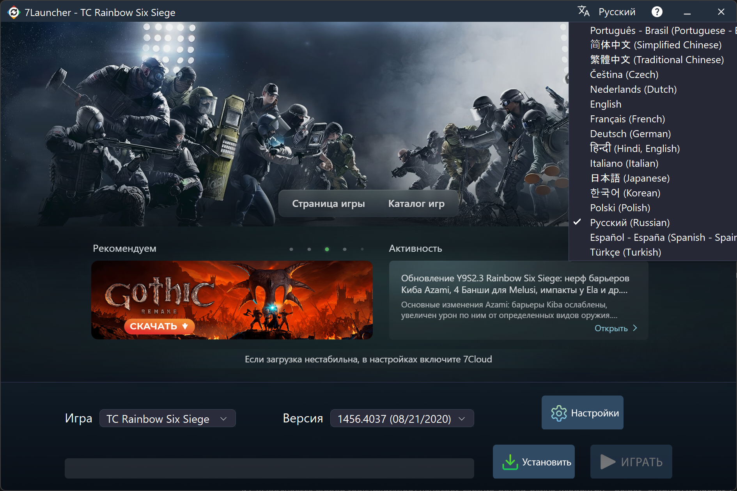Select Português - Brasil language
This screenshot has width=737, height=491.
(653, 30)
